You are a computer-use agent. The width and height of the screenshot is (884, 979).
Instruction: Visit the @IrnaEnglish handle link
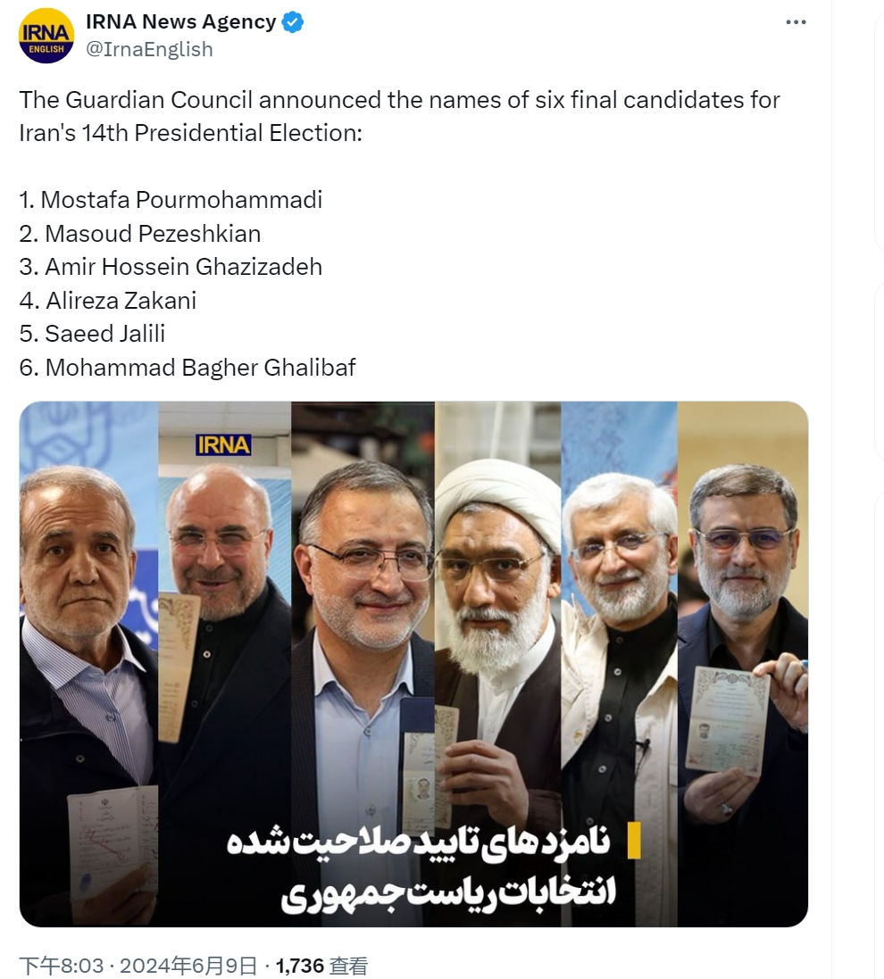tap(149, 49)
